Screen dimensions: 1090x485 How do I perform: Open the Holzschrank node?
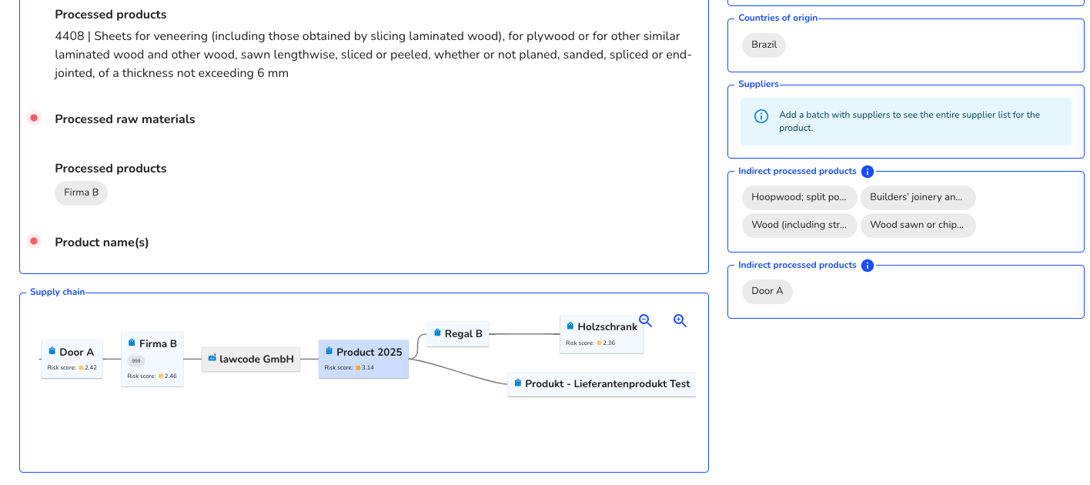pos(601,334)
